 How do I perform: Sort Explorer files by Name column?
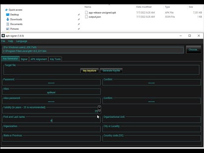pos(88,7)
